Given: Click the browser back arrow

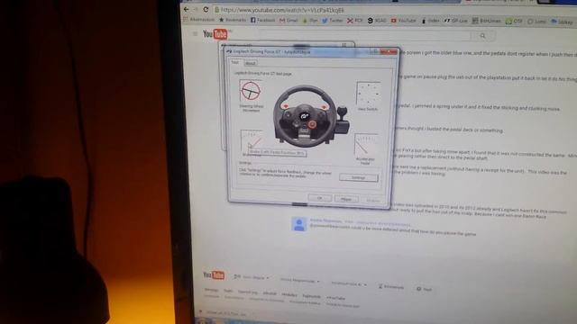Looking at the screenshot, I should point(187,9).
